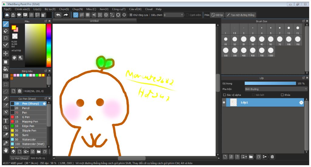Open the Lớp(L) menu
The height and width of the screenshot is (167, 311).
click(37, 9)
